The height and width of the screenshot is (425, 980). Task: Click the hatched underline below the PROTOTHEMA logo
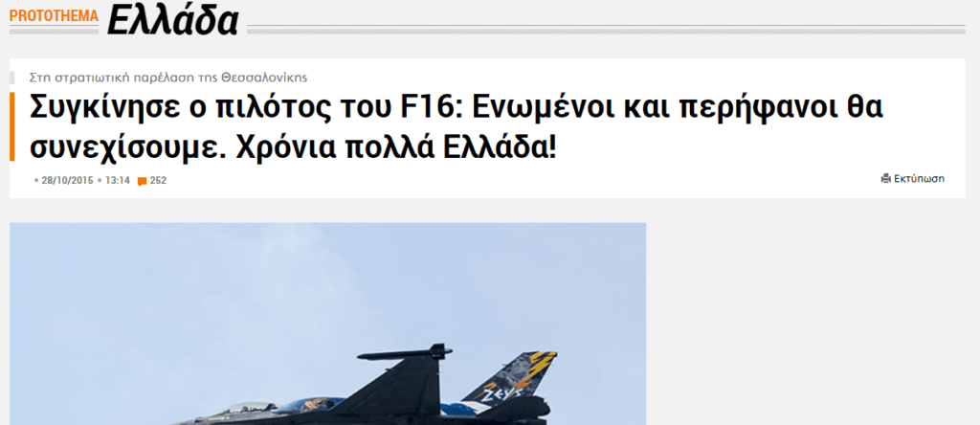[54, 31]
